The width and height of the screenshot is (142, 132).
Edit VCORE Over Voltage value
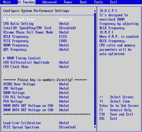coord(64,84)
